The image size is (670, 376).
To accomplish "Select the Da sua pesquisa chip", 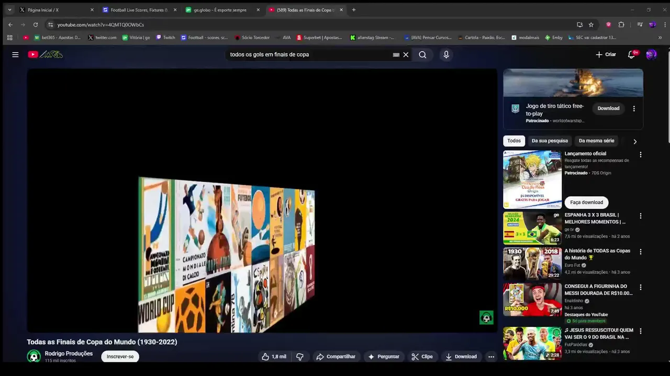I will pyautogui.click(x=550, y=140).
